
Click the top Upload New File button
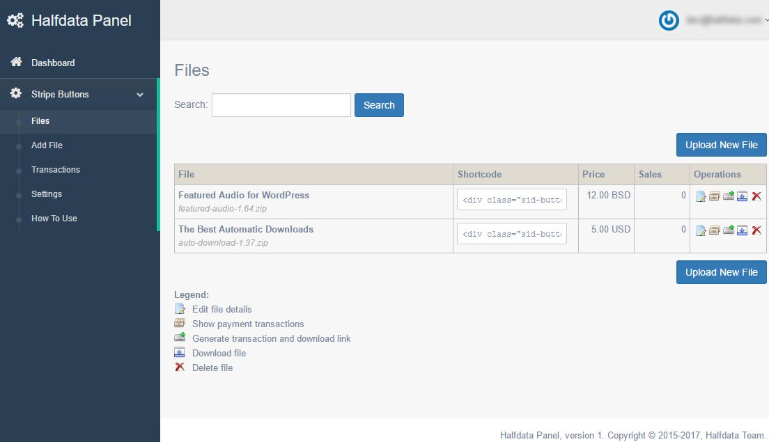coord(721,145)
